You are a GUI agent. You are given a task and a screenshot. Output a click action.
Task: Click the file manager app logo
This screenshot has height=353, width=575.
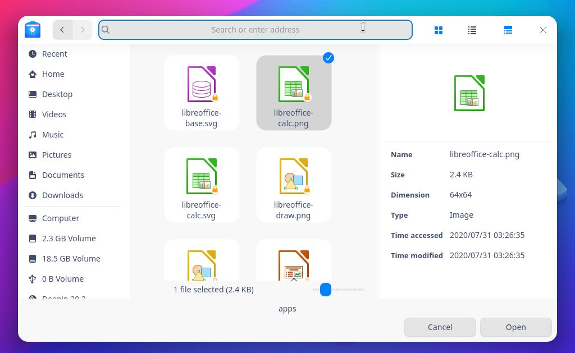pyautogui.click(x=33, y=30)
